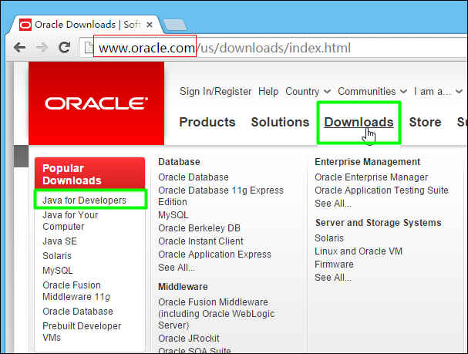Click the page icon in the address bar
468x354 pixels.
pos(89,48)
